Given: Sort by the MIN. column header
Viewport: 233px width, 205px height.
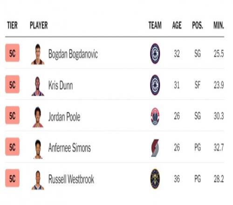Looking at the screenshot, I should [219, 25].
